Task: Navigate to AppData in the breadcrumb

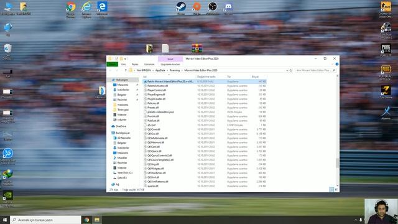Action: click(160, 70)
